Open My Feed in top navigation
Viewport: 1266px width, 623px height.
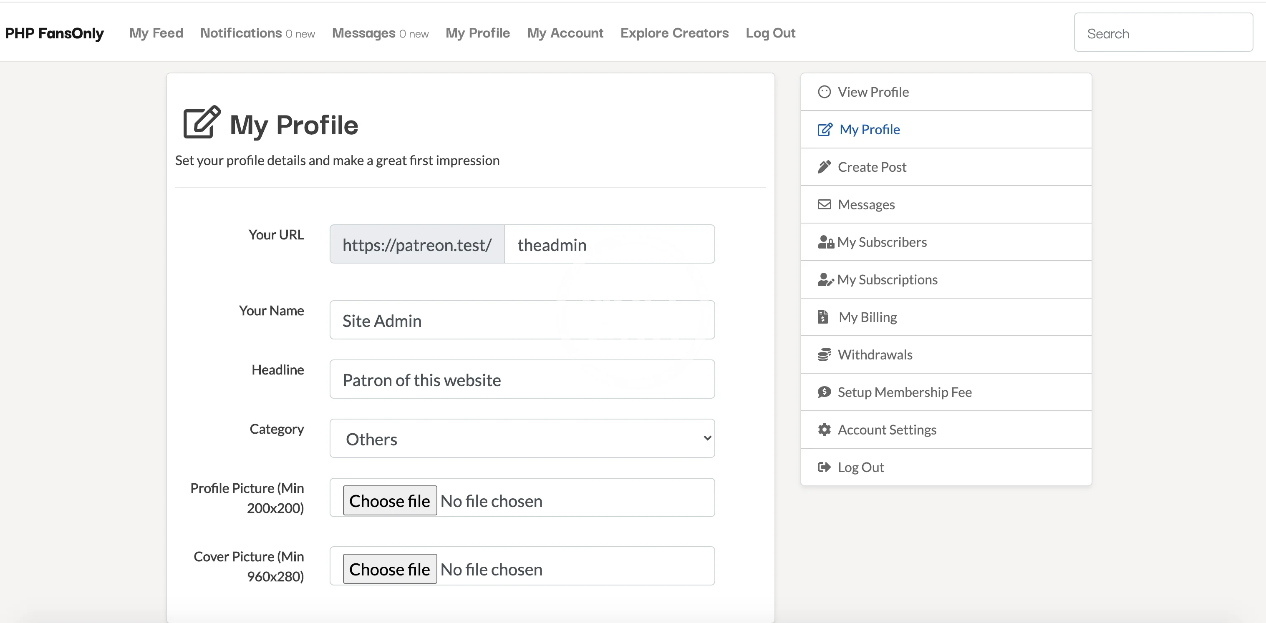[156, 33]
